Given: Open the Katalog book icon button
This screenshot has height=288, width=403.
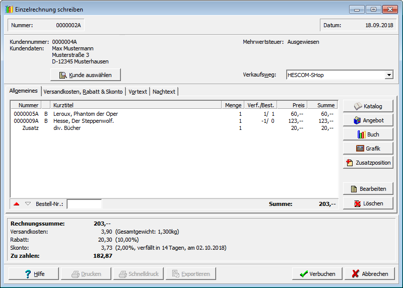Looking at the screenshot, I should point(367,106).
